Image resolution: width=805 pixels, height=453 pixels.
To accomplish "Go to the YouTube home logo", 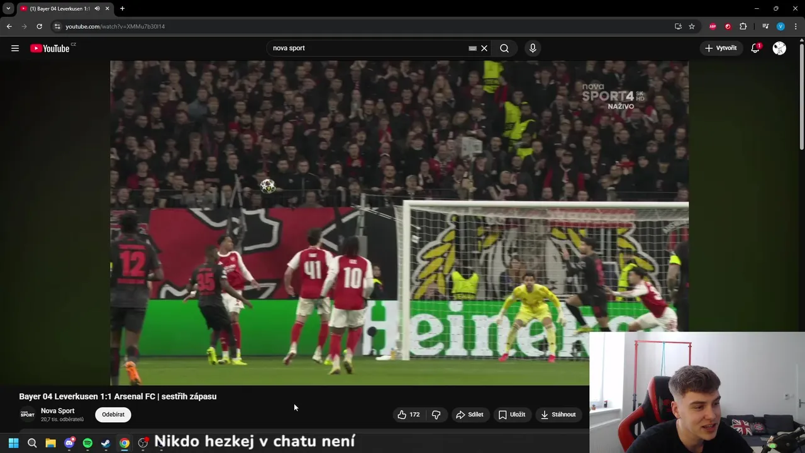I will (50, 48).
